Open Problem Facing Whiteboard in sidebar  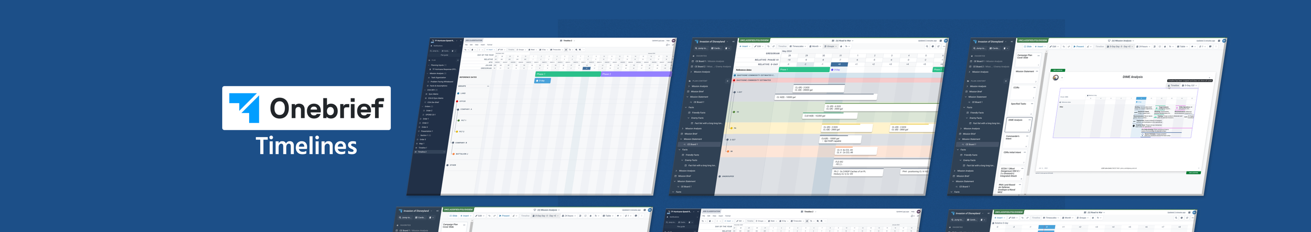pyautogui.click(x=442, y=82)
